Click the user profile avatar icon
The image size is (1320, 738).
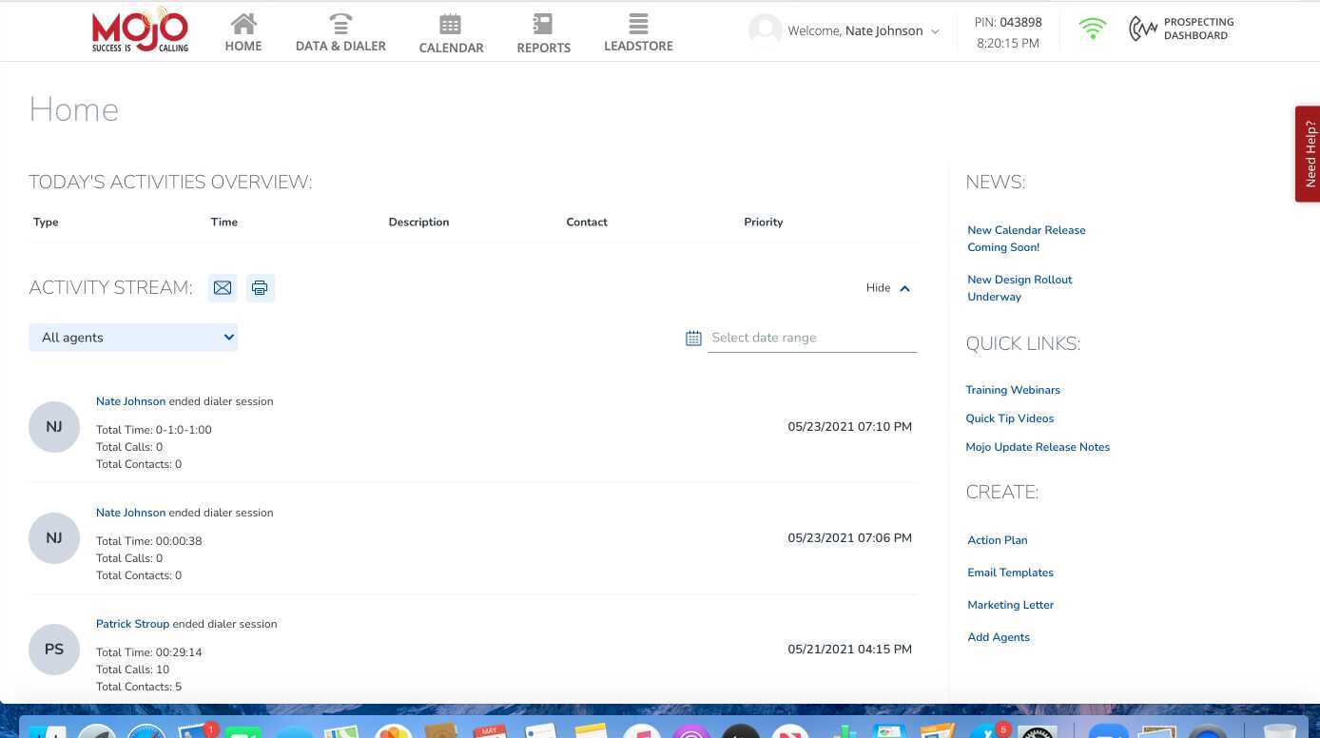click(x=765, y=30)
